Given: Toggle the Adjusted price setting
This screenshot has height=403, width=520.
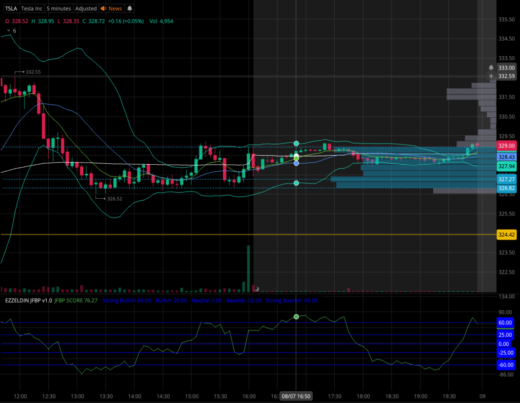Looking at the screenshot, I should [x=86, y=8].
